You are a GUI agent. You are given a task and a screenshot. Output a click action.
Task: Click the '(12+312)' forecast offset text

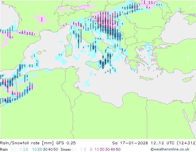(186, 143)
